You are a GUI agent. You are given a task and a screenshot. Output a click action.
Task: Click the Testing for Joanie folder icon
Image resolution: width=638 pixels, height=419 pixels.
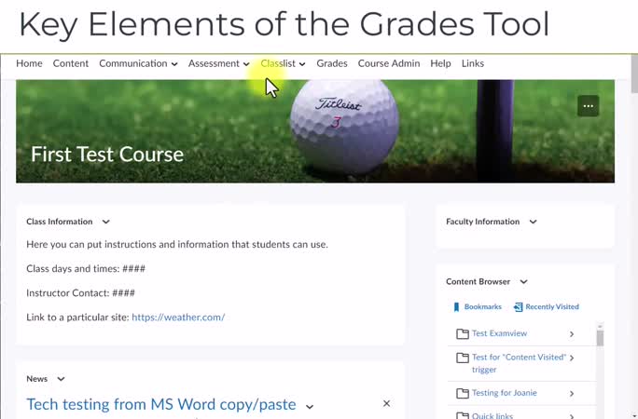tap(462, 393)
